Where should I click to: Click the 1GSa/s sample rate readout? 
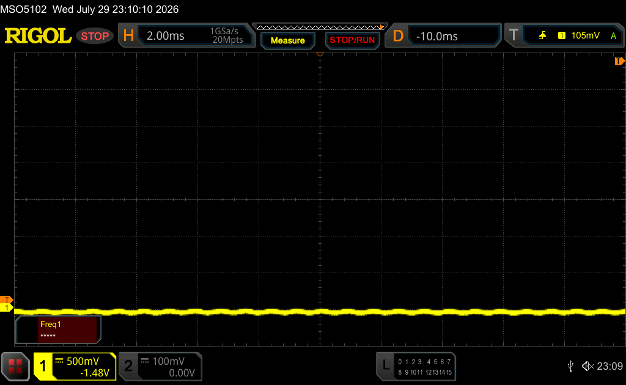224,31
